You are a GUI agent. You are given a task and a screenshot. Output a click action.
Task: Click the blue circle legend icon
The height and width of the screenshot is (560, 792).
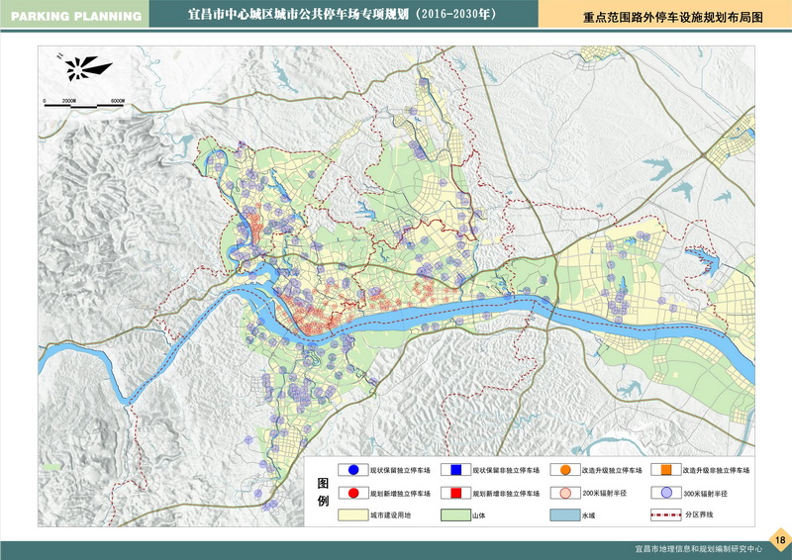[x=353, y=470]
